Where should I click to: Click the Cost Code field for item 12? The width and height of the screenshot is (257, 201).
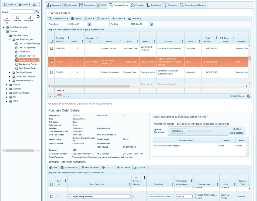point(160,196)
